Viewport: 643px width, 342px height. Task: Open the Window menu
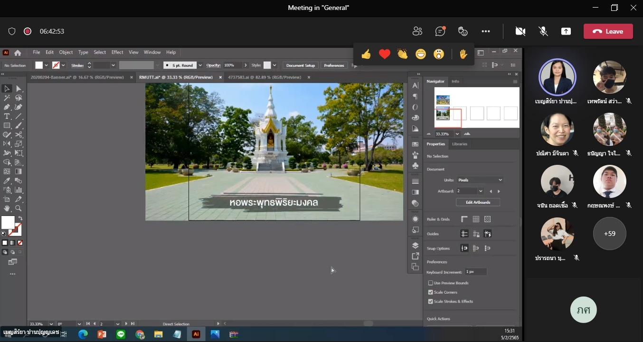click(x=152, y=52)
